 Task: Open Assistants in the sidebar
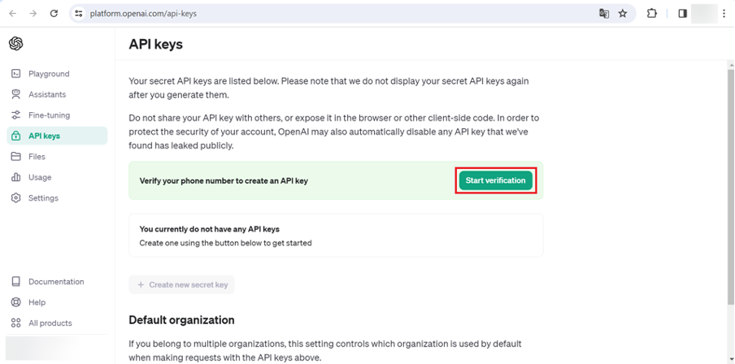pos(57,94)
